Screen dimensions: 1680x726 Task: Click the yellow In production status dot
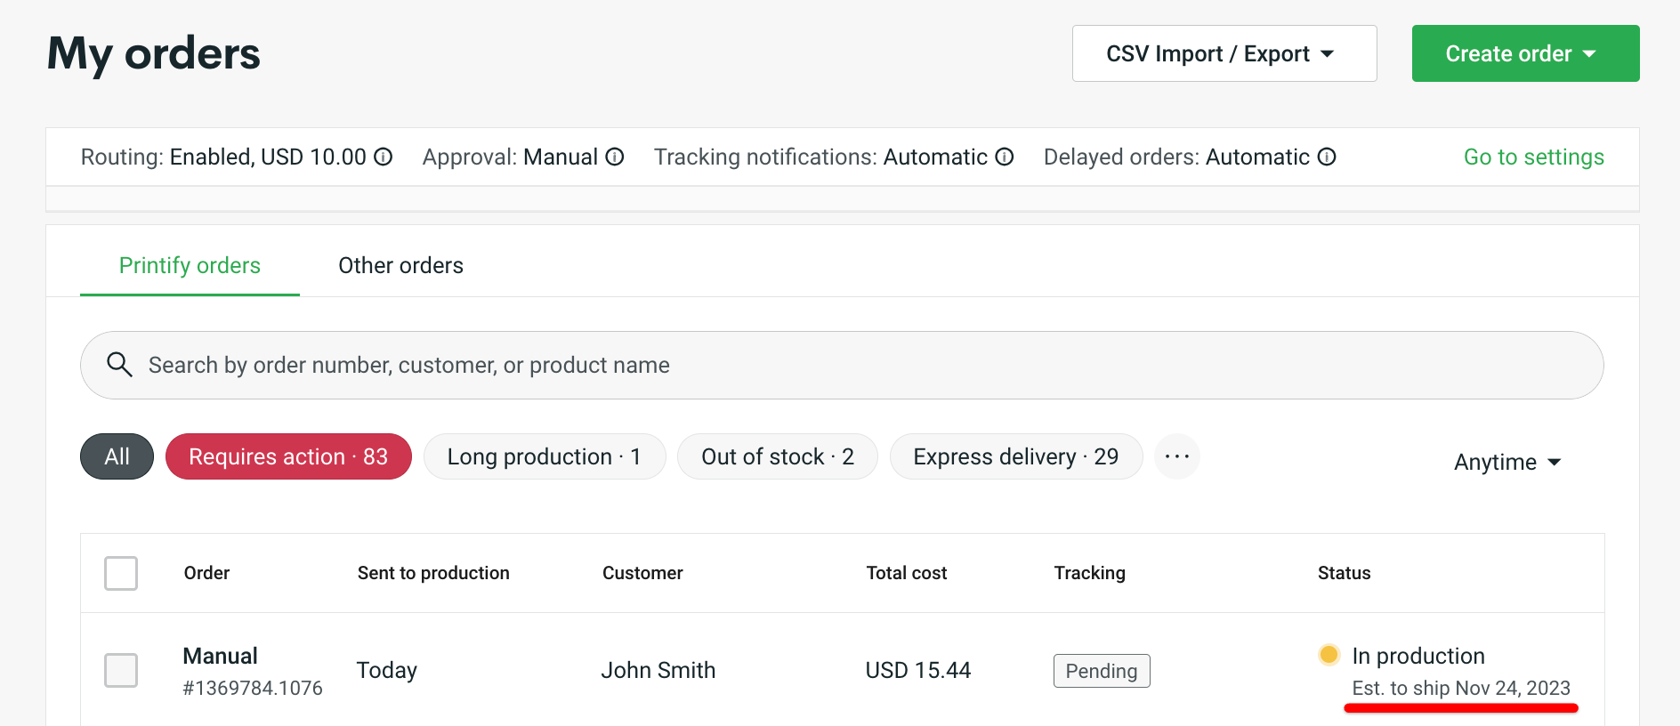[1329, 656]
